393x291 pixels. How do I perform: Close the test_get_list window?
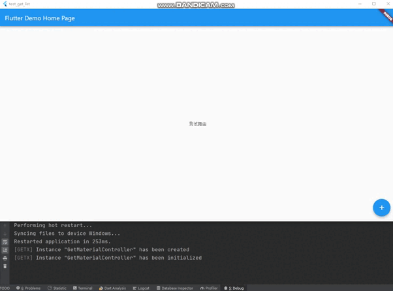coord(388,4)
